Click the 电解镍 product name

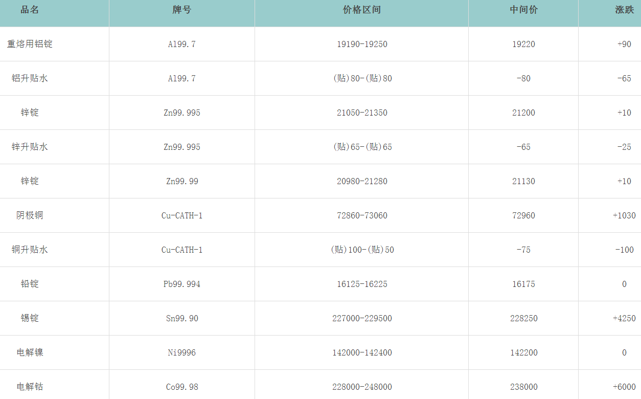[x=30, y=352]
